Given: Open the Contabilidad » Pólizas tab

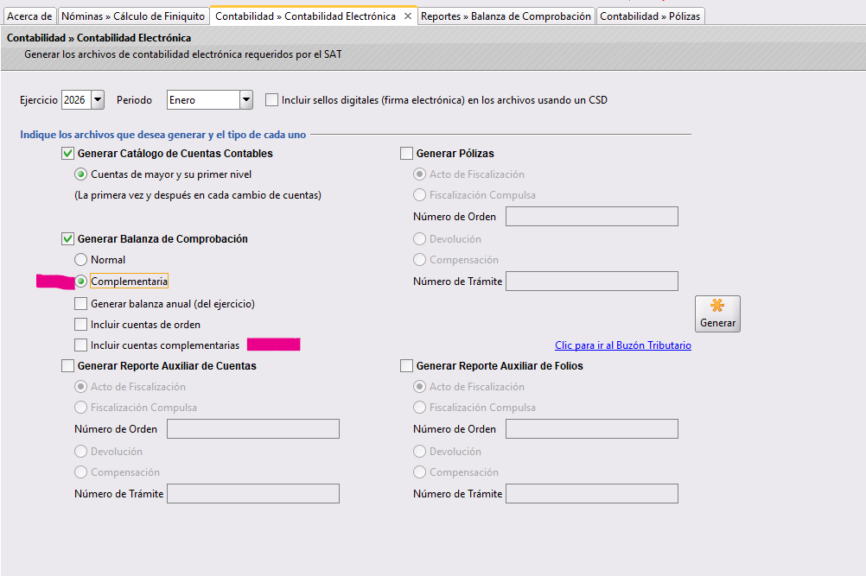Looking at the screenshot, I should pyautogui.click(x=650, y=16).
